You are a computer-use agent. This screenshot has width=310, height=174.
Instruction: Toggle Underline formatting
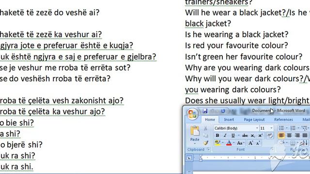[x=233, y=135]
